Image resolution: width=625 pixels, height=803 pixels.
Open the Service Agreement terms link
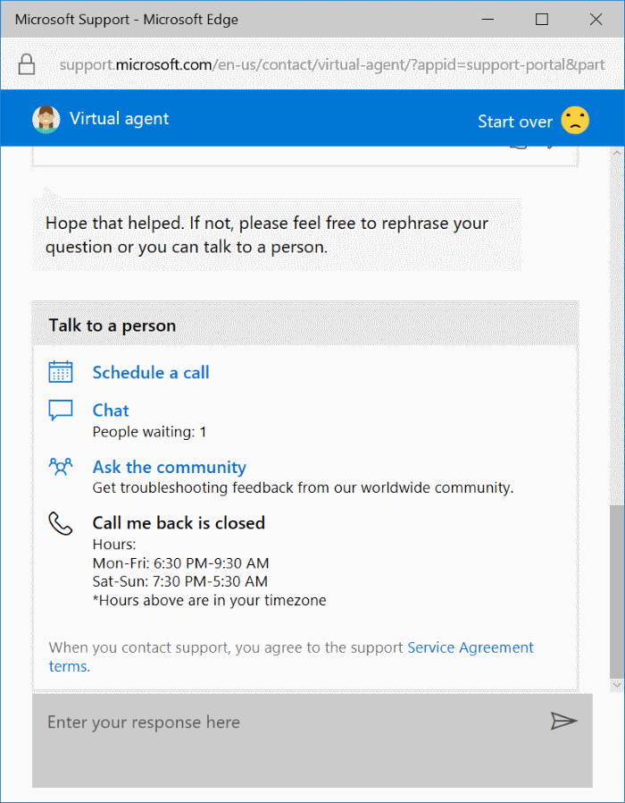click(291, 656)
